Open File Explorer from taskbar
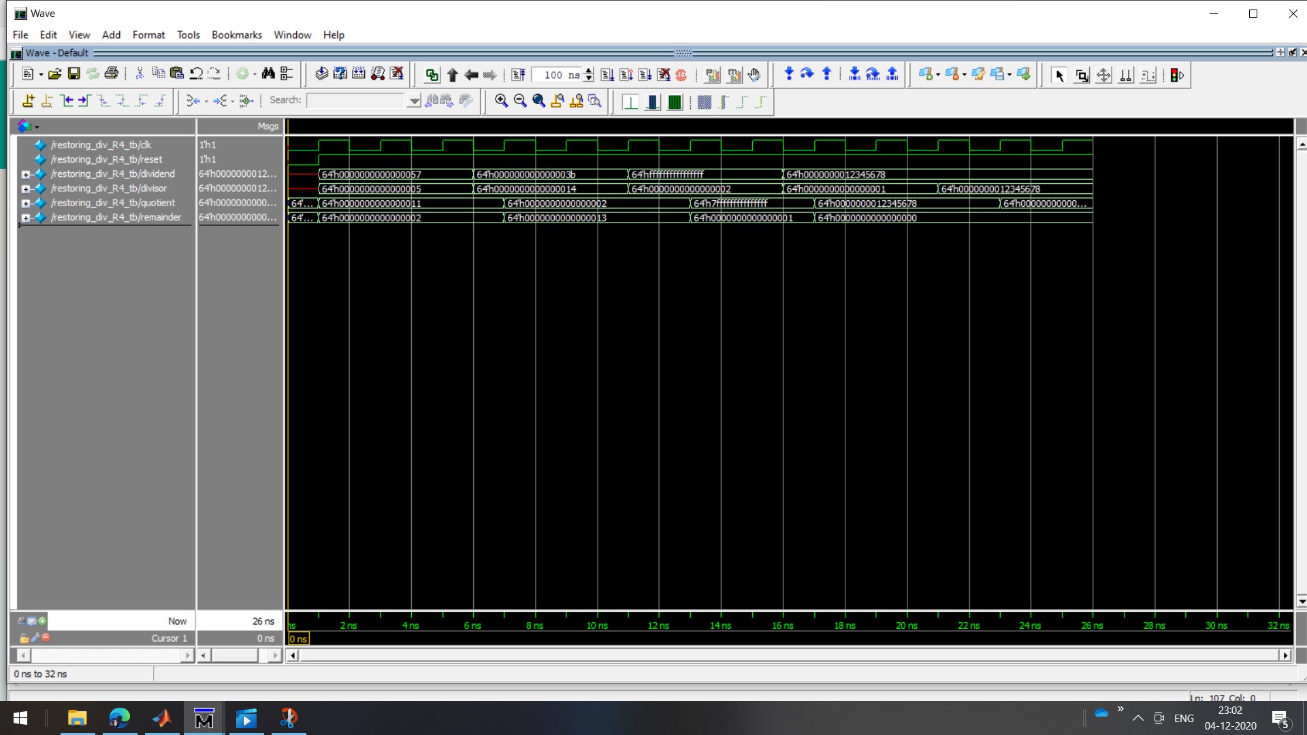 tap(78, 718)
